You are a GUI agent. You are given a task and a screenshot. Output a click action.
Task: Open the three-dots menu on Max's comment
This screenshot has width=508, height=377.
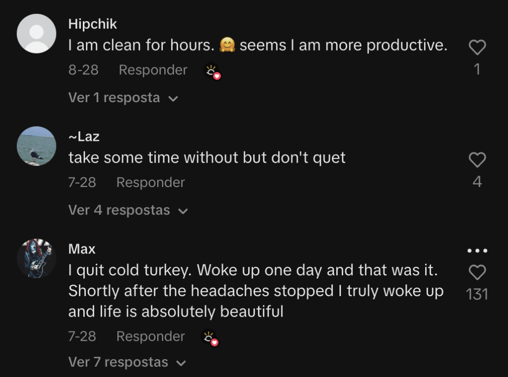(x=477, y=251)
